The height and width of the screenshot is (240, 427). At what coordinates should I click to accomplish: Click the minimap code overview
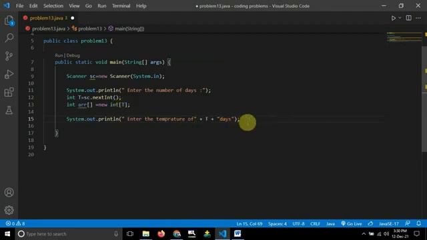click(x=404, y=37)
